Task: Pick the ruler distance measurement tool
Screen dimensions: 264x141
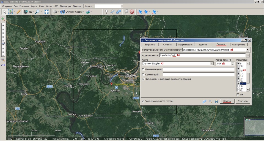Action: [18, 12]
